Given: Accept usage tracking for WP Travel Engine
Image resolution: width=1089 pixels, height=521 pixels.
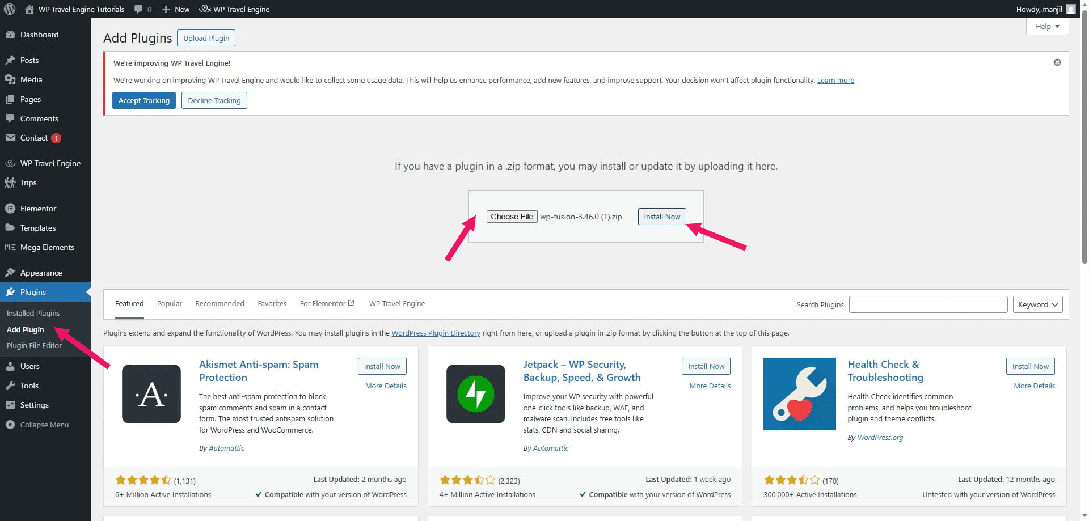Looking at the screenshot, I should (x=143, y=100).
